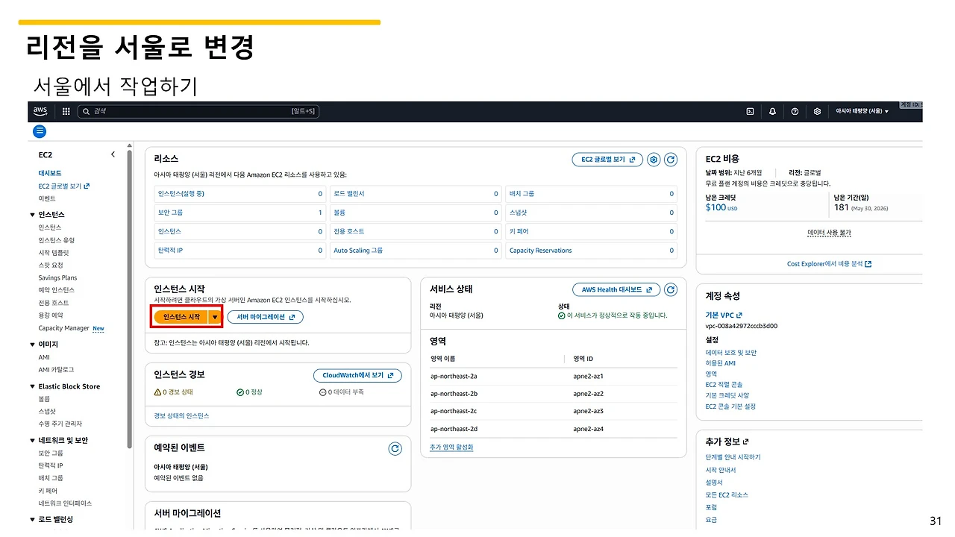
Task: Open the AWS services grid icon
Action: pyautogui.click(x=66, y=111)
